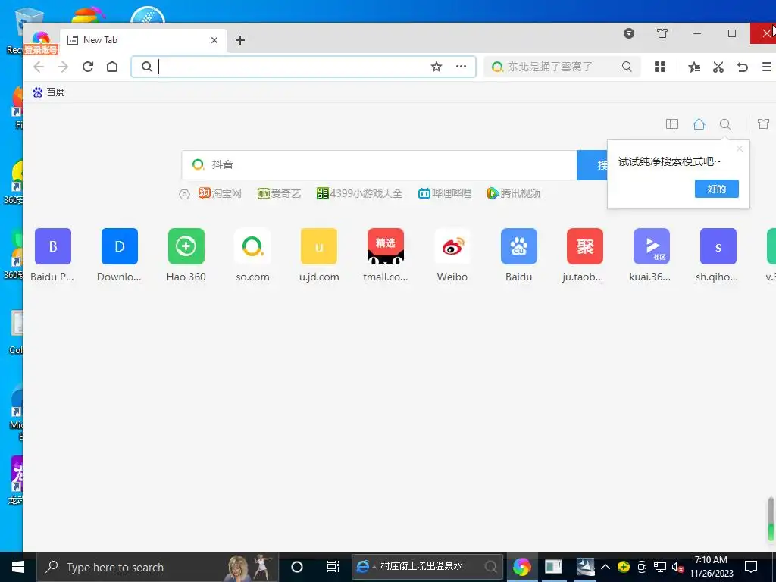The image size is (776, 582).
Task: Open a new tab with the plus button
Action: tap(240, 40)
